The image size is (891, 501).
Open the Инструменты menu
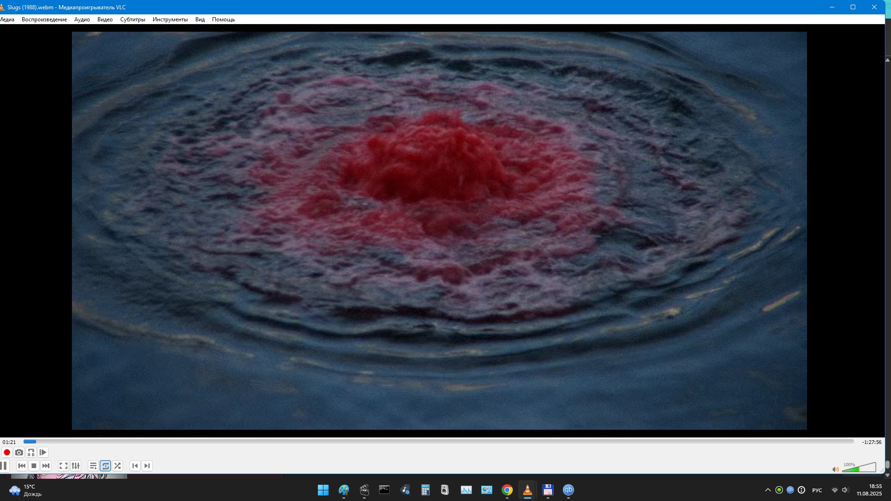[x=170, y=19]
